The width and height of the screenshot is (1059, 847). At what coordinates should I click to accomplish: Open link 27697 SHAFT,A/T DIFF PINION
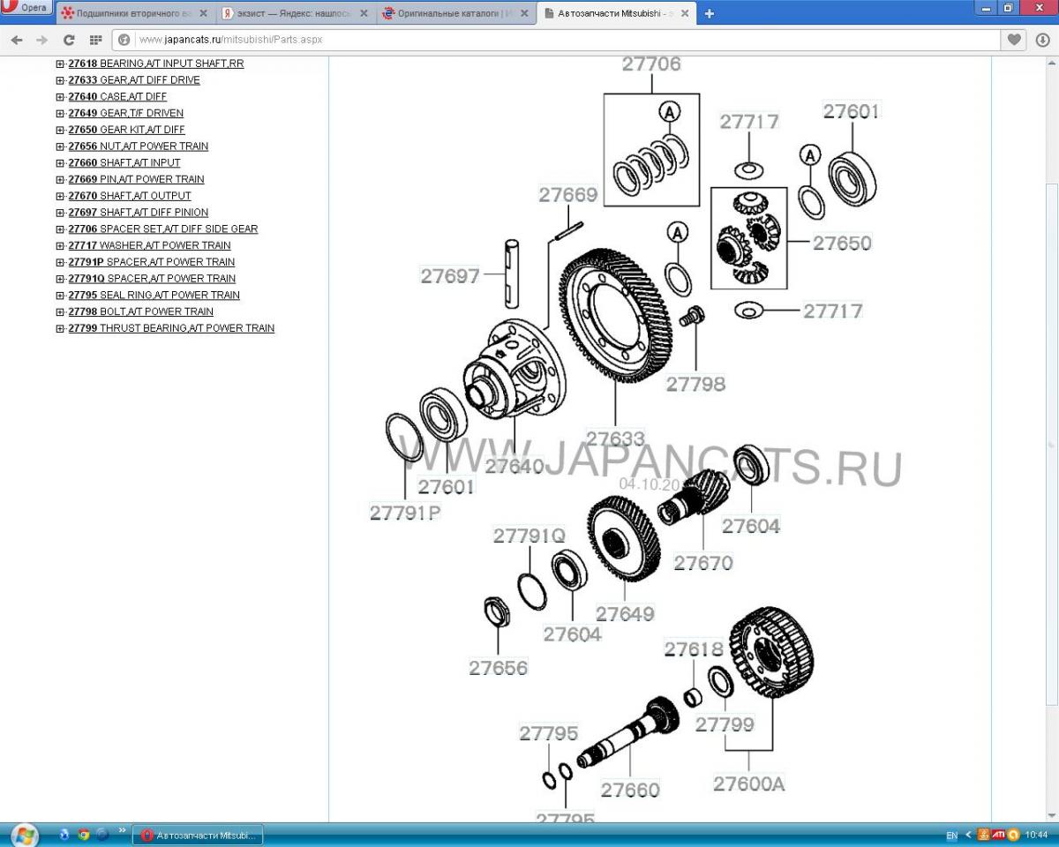(x=139, y=213)
